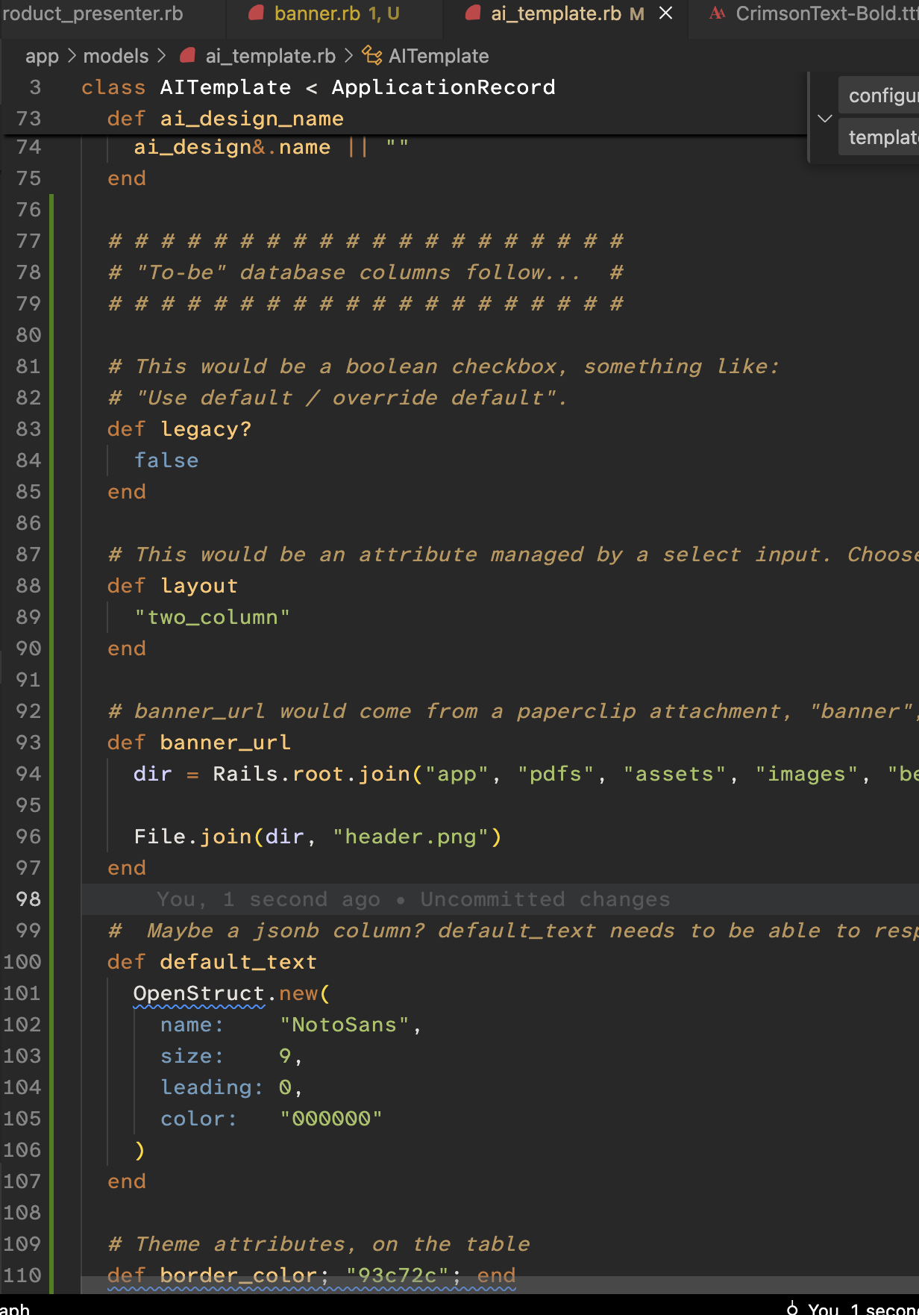Screen dimensions: 919x1315
Task: Click the Ruby icon on ai_template.rb tab
Action: (x=473, y=13)
